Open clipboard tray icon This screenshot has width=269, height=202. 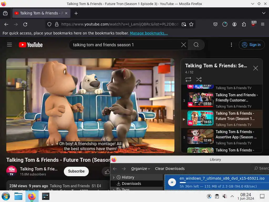point(217,196)
